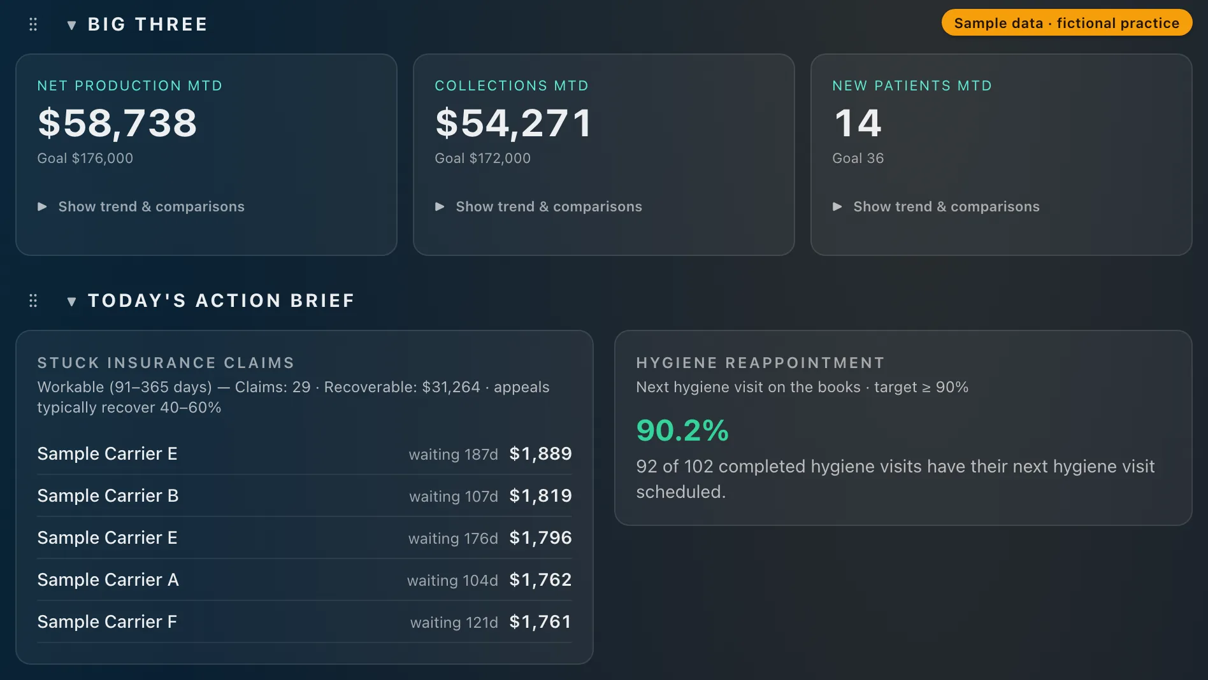Click the Goal $176,000 text

[x=85, y=158]
